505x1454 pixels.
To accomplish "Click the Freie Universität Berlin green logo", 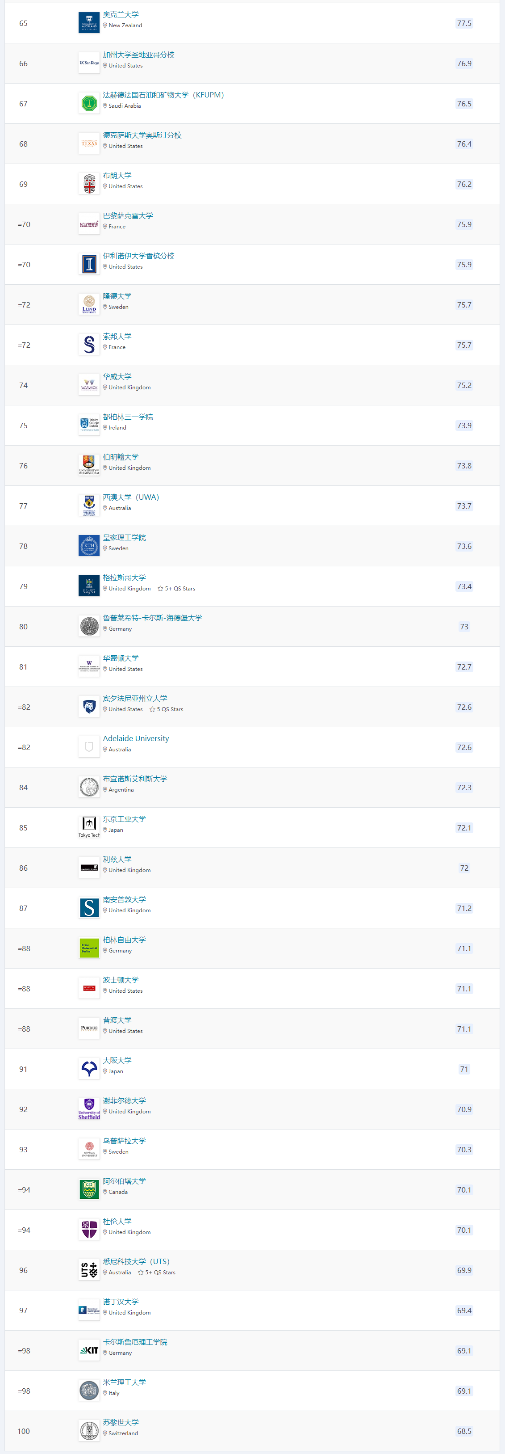I will [89, 948].
